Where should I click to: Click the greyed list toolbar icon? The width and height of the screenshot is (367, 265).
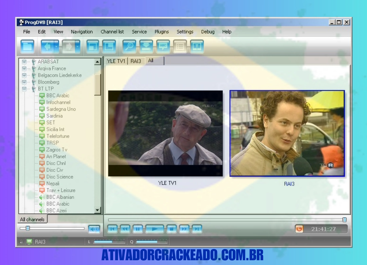click(x=180, y=46)
